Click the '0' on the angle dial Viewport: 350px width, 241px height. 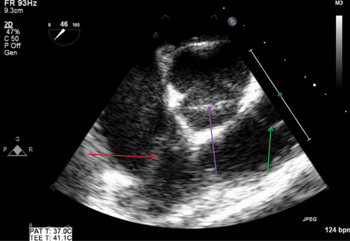tap(49, 25)
